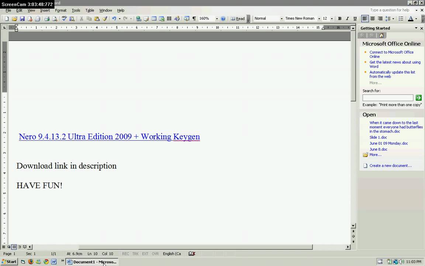Viewport: 425px width, 266px height.
Task: Click the Cut scissors icon
Action: (81, 19)
